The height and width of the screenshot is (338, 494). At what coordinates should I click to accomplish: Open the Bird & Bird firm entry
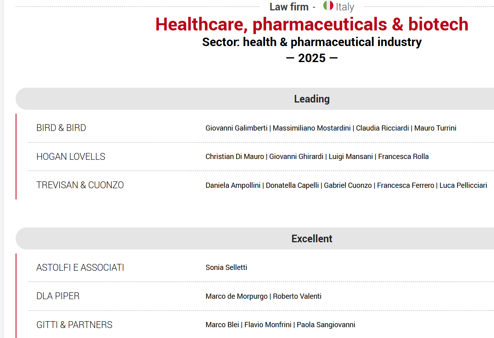pos(61,128)
